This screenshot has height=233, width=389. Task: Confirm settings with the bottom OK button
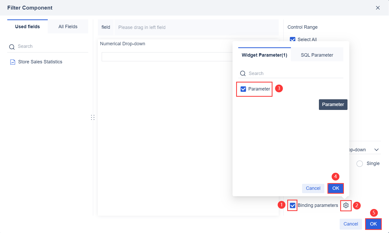(x=373, y=224)
